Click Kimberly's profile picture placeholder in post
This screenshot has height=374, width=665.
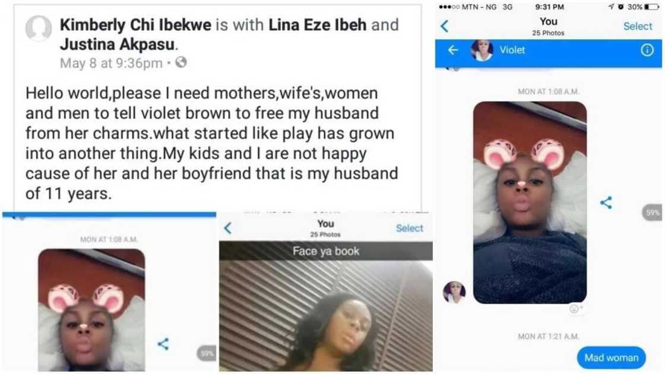39,28
